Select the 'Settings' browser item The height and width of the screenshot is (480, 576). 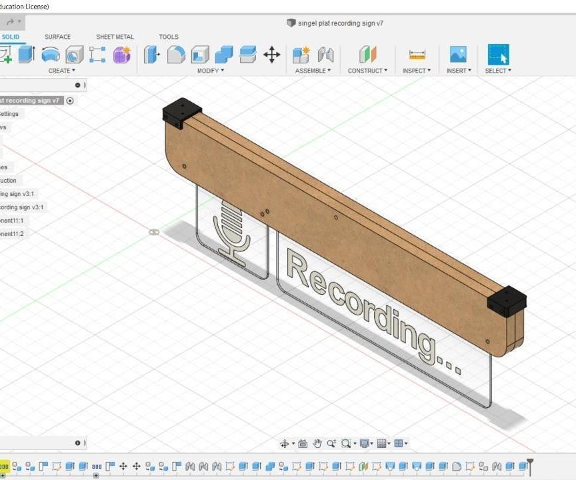point(9,114)
